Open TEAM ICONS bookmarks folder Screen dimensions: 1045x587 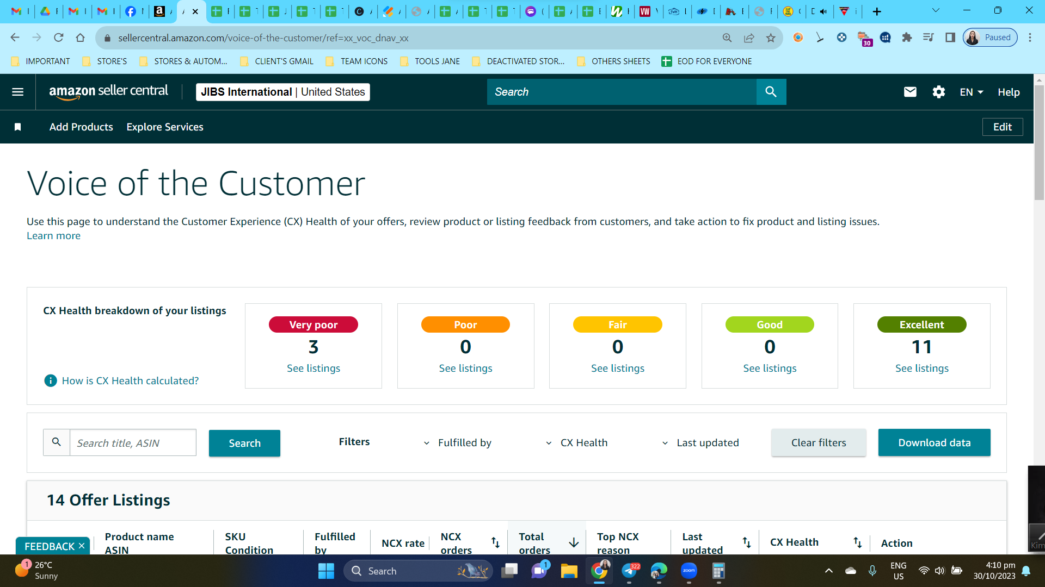[356, 61]
